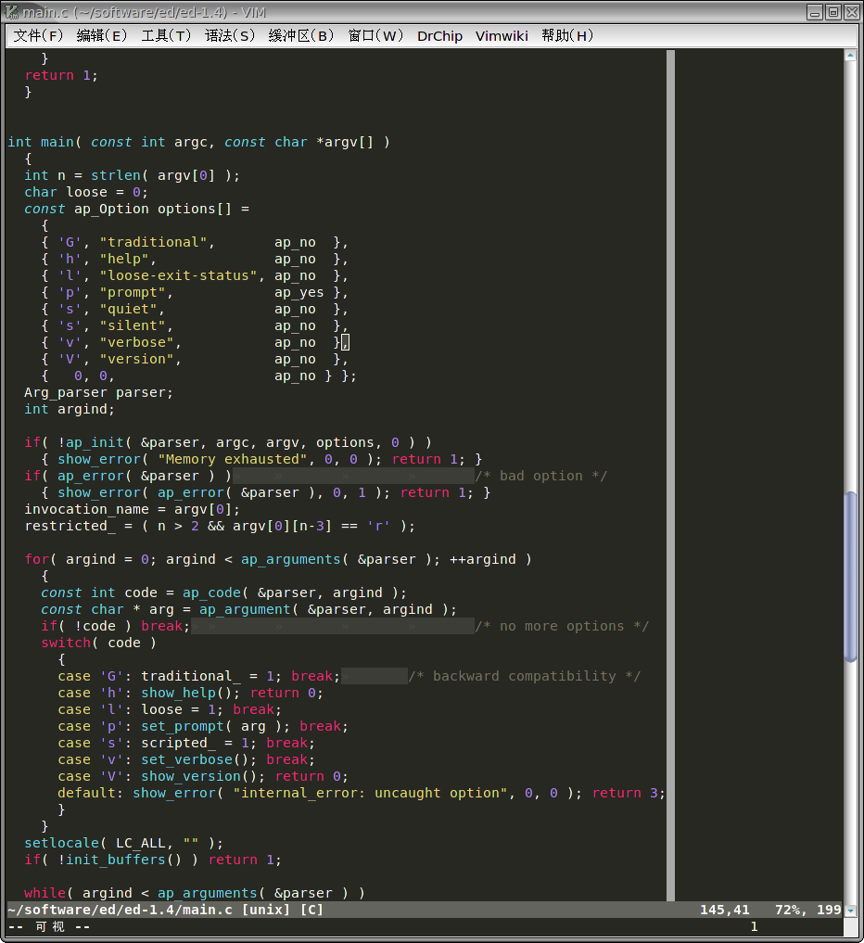864x943 pixels.
Task: Click on "loose-exit-status" option string
Action: [178, 275]
